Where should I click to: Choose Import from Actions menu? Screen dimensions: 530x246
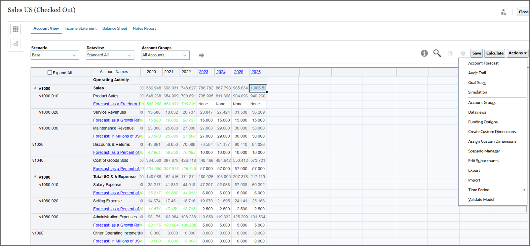click(x=474, y=180)
